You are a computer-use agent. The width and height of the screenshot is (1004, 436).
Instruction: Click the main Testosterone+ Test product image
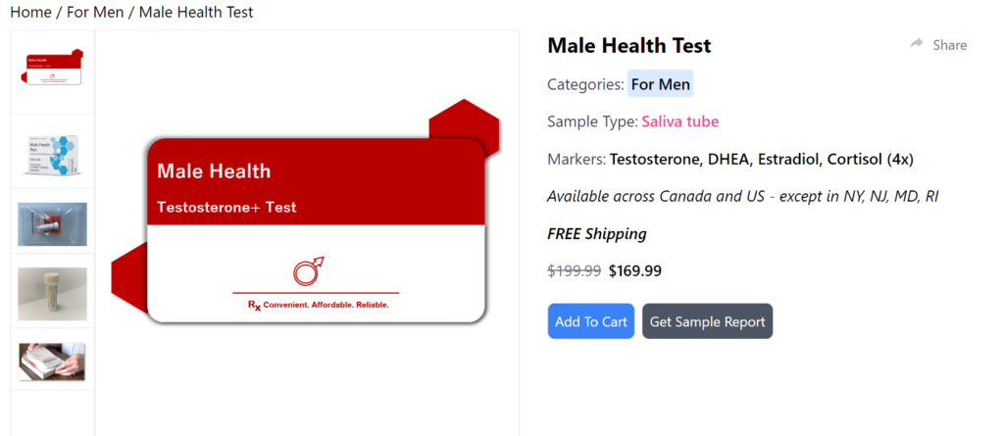(x=305, y=212)
